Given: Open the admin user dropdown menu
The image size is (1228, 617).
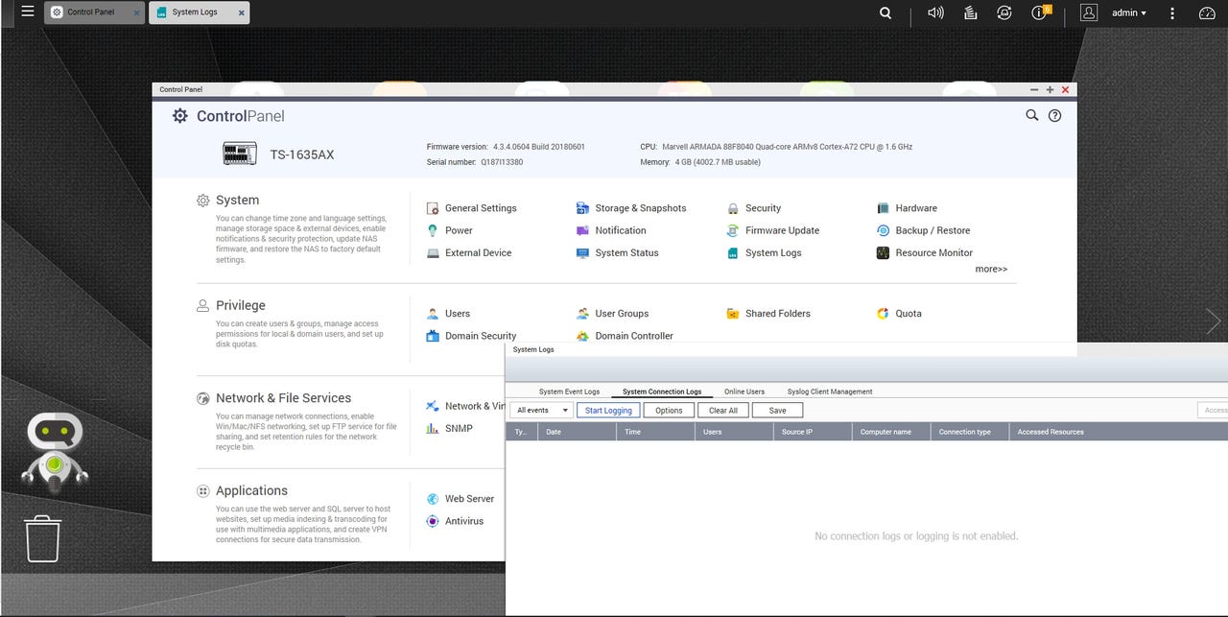Looking at the screenshot, I should (1128, 12).
